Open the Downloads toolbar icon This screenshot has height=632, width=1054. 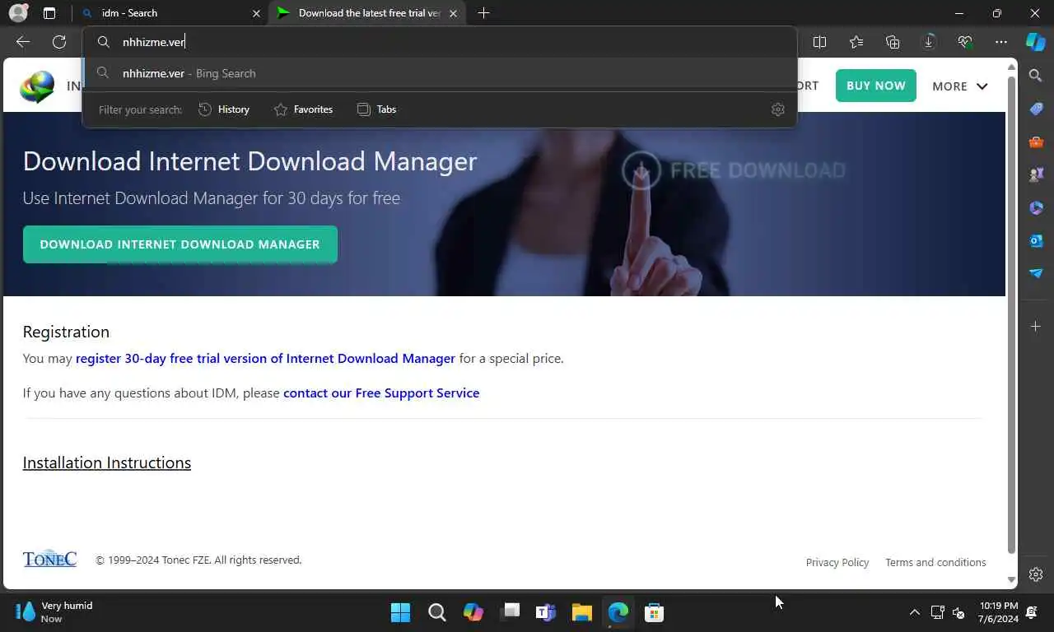929,42
